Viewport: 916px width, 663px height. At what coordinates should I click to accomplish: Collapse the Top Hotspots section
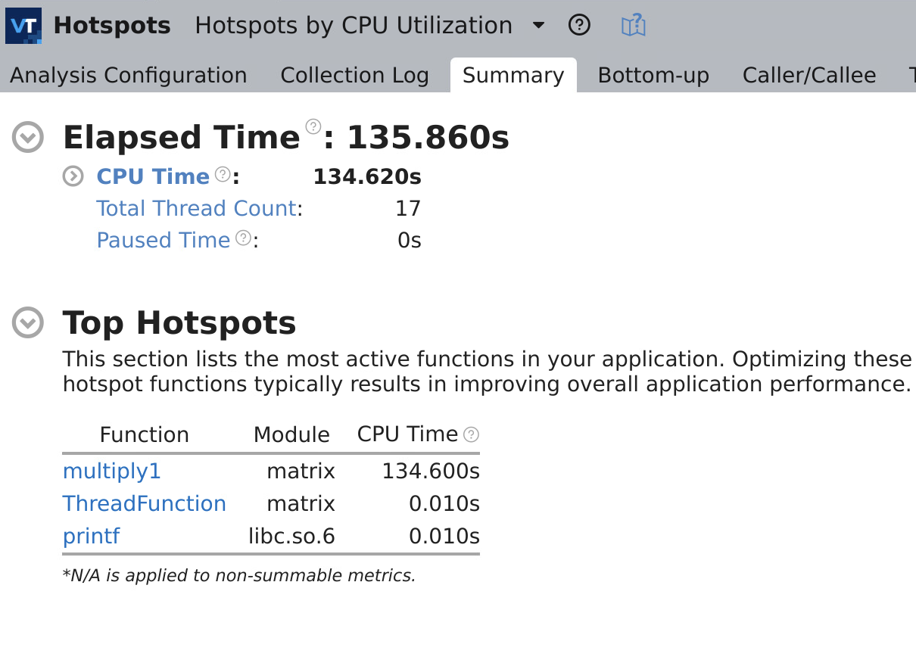(28, 323)
